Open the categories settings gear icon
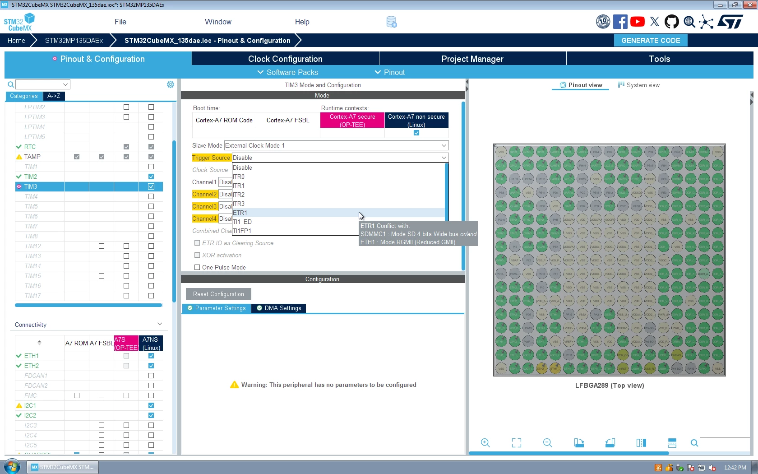Viewport: 758px width, 474px height. [x=171, y=84]
